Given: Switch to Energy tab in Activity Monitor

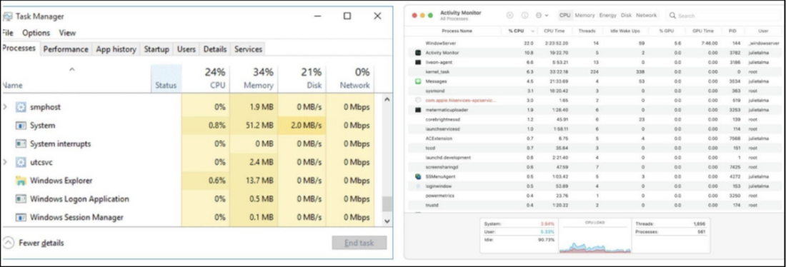Looking at the screenshot, I should pyautogui.click(x=607, y=16).
